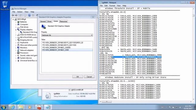The image size is (196, 110).
Task: Click OK in adapter Properties dialog
Action: 77,77
